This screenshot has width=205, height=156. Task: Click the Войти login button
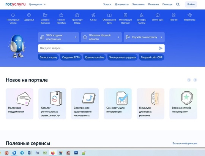pyautogui.click(x=191, y=4)
